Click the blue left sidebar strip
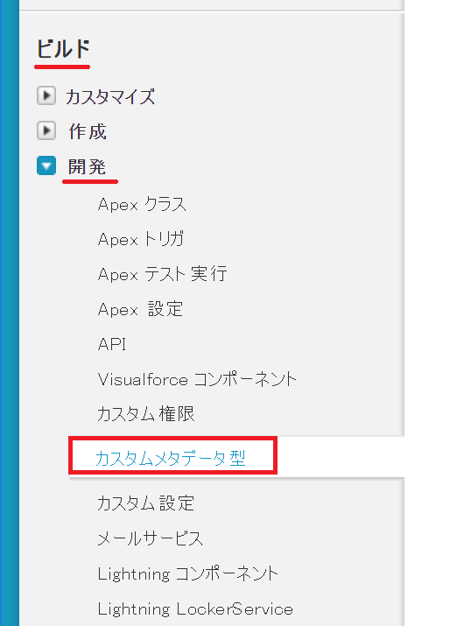This screenshot has height=626, width=471. click(x=9, y=313)
